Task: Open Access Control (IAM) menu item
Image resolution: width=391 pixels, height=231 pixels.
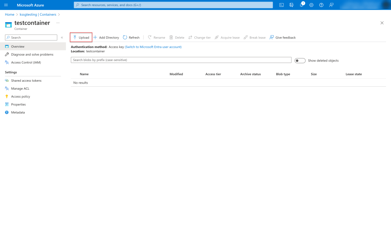Action: coord(26,62)
